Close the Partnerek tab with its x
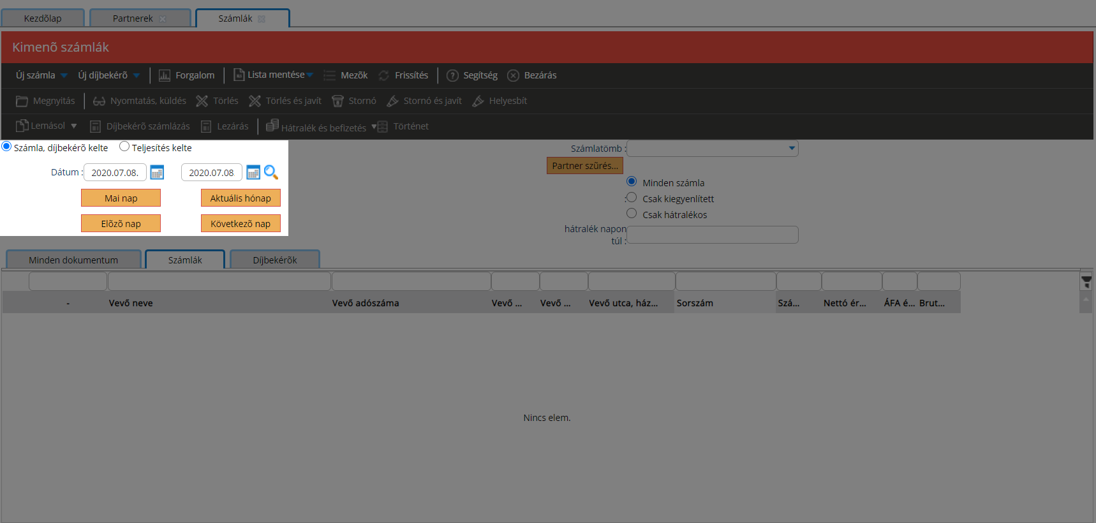1096x523 pixels. (163, 19)
